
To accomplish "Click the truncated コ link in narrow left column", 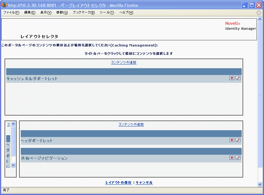I will 9,124.
